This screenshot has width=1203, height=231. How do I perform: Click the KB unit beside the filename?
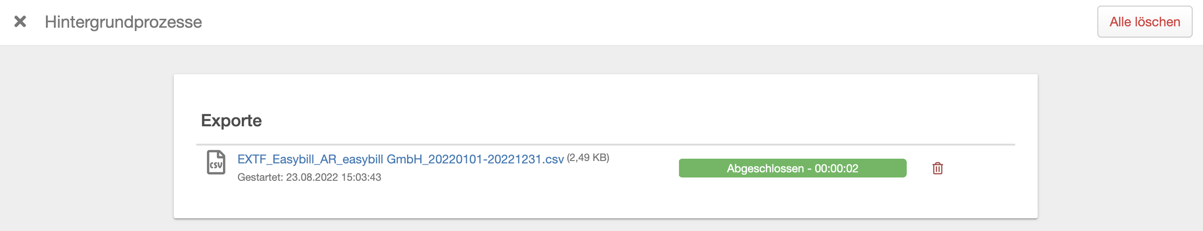coord(600,158)
